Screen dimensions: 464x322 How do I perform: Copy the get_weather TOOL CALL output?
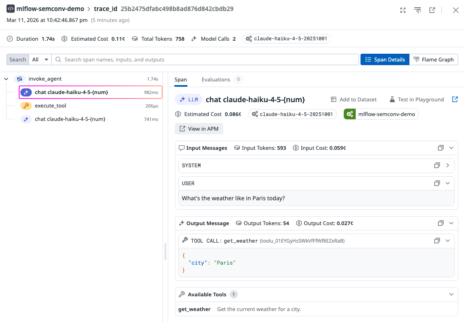point(437,241)
